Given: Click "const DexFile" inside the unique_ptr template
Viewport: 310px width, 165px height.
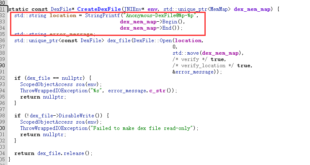Looking at the screenshot, I should point(83,41).
